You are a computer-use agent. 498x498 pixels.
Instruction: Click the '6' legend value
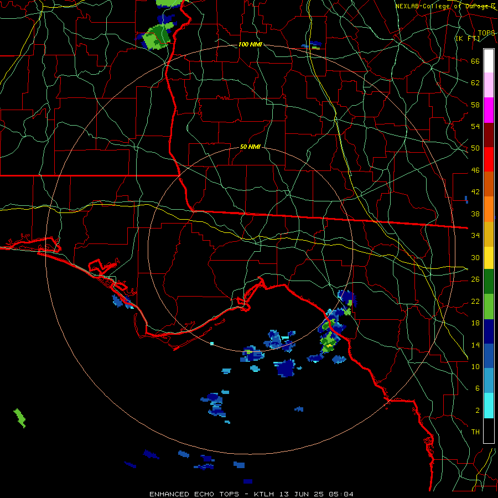pyautogui.click(x=478, y=388)
